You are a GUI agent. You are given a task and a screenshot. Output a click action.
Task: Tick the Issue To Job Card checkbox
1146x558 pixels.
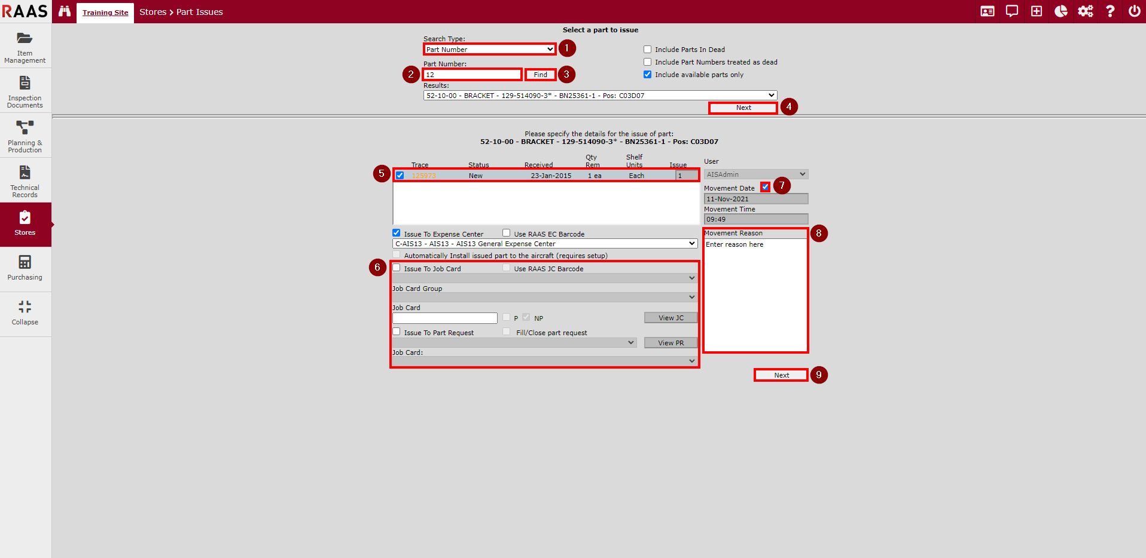[x=397, y=268]
